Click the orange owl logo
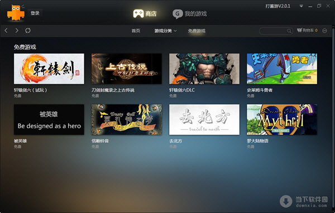 tap(16, 13)
